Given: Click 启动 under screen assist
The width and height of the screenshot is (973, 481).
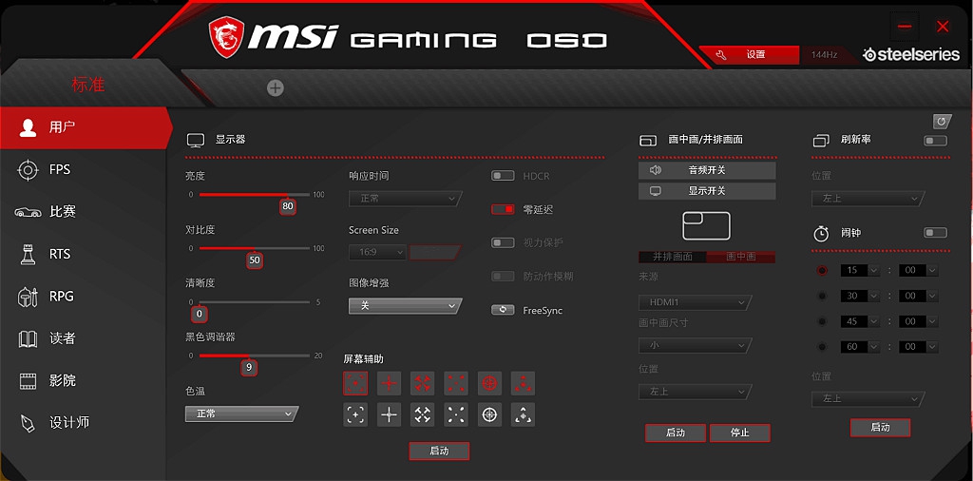Looking at the screenshot, I should (x=439, y=452).
